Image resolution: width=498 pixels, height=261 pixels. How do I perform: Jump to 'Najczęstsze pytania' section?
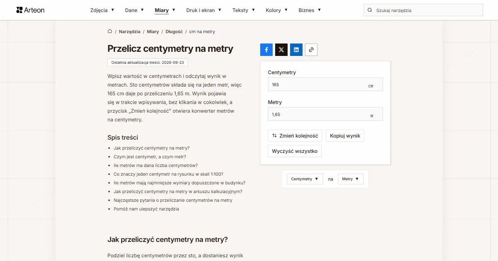[x=173, y=200]
